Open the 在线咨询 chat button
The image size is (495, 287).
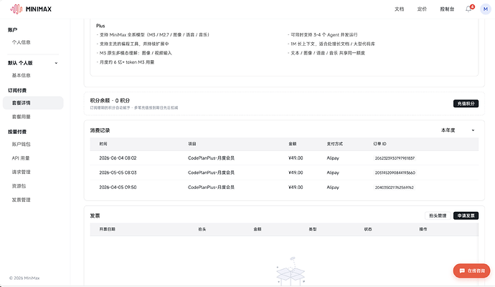pyautogui.click(x=471, y=271)
